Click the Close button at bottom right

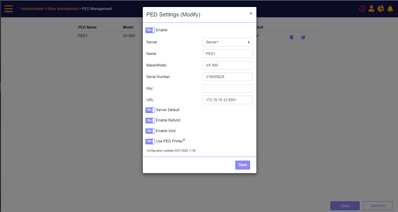click(x=345, y=206)
